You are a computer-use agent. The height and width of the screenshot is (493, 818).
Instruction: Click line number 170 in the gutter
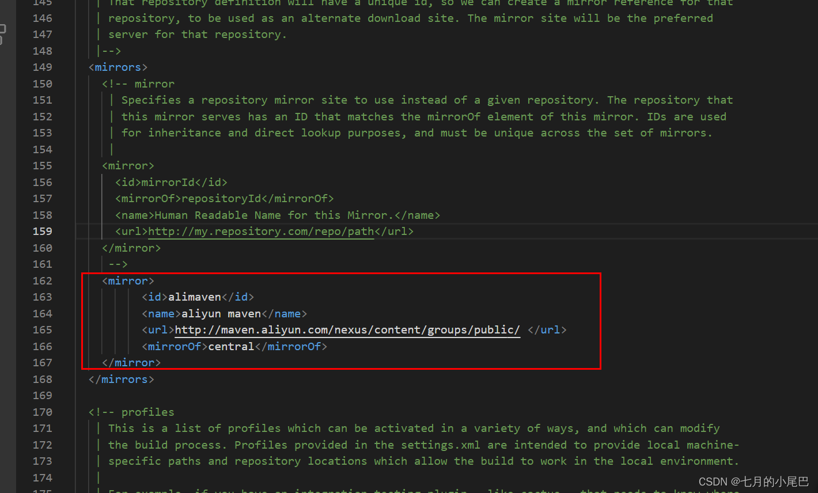pyautogui.click(x=43, y=412)
